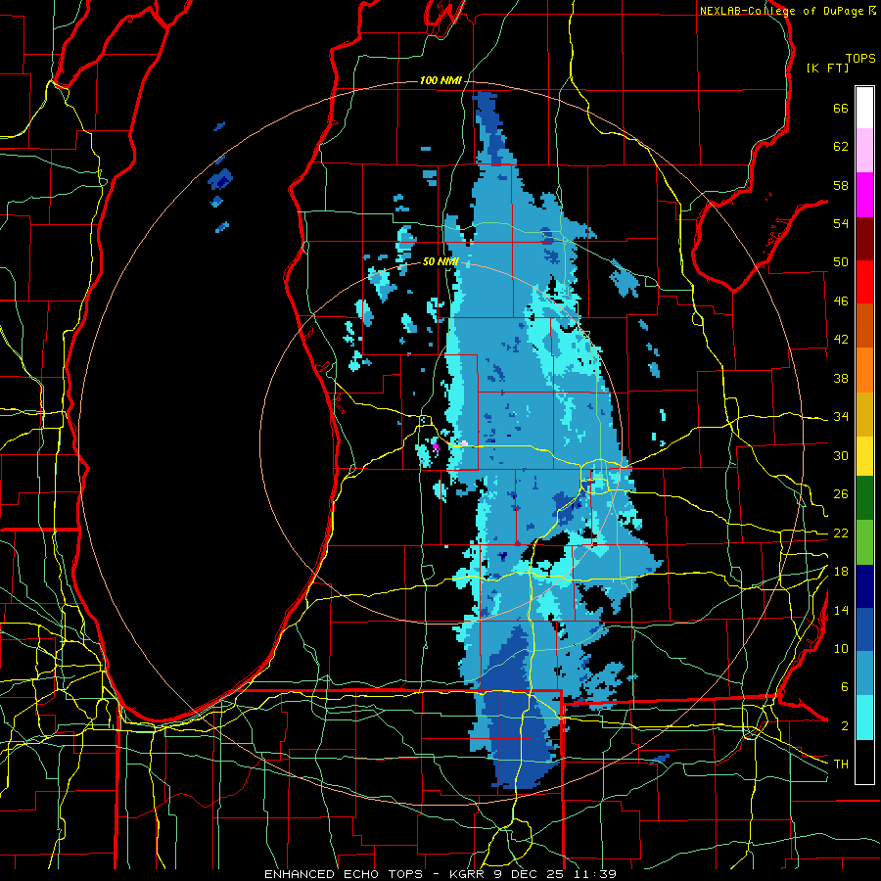This screenshot has width=881, height=881.
Task: Click the 100 NMI range ring label
Action: pyautogui.click(x=440, y=81)
